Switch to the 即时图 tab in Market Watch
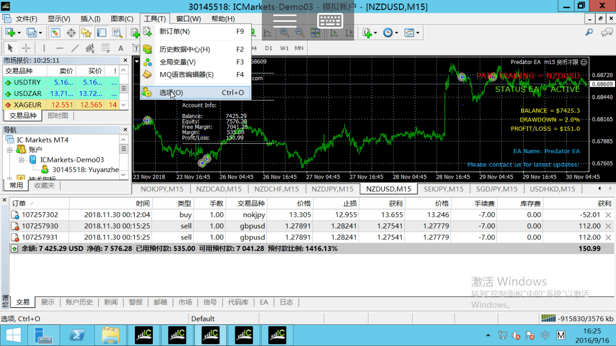616x346 pixels. (58, 115)
